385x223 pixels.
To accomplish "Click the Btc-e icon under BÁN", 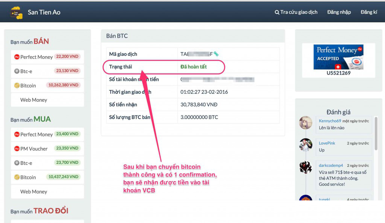I will (17, 71).
